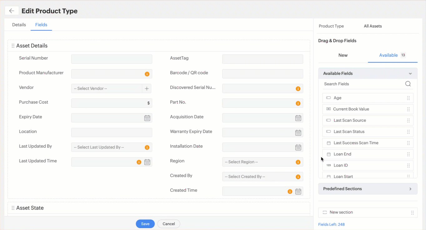The width and height of the screenshot is (426, 230).
Task: Click the Serial Number input field
Action: pos(111,59)
